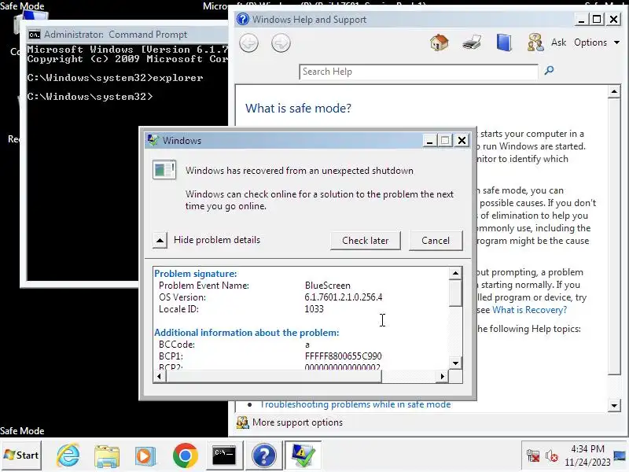This screenshot has width=629, height=472.
Task: Minimize the Help and Support window
Action: pos(581,19)
